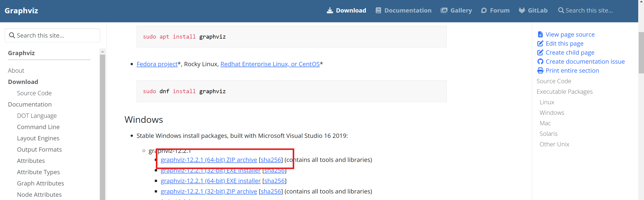Jump to Other Unix in page contents
Viewport: 644px width, 200px height.
[554, 144]
